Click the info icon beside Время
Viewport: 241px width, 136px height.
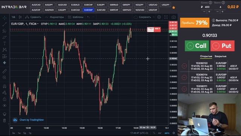pyautogui.click(x=223, y=3)
